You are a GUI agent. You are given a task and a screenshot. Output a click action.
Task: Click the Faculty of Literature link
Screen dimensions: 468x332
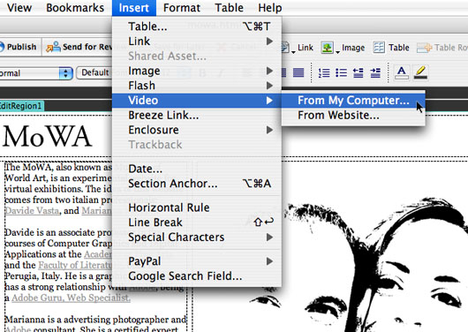(x=75, y=265)
